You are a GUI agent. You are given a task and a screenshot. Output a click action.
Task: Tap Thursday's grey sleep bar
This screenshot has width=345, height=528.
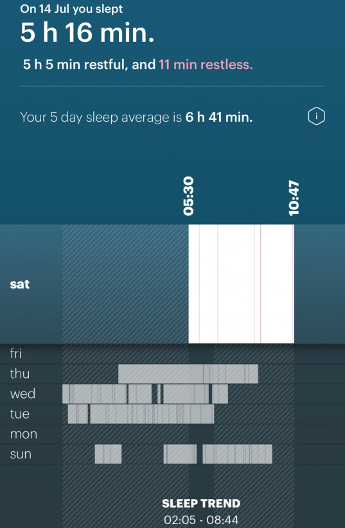tap(188, 373)
